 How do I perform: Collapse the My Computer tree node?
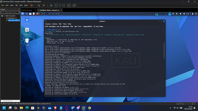tap(2, 16)
